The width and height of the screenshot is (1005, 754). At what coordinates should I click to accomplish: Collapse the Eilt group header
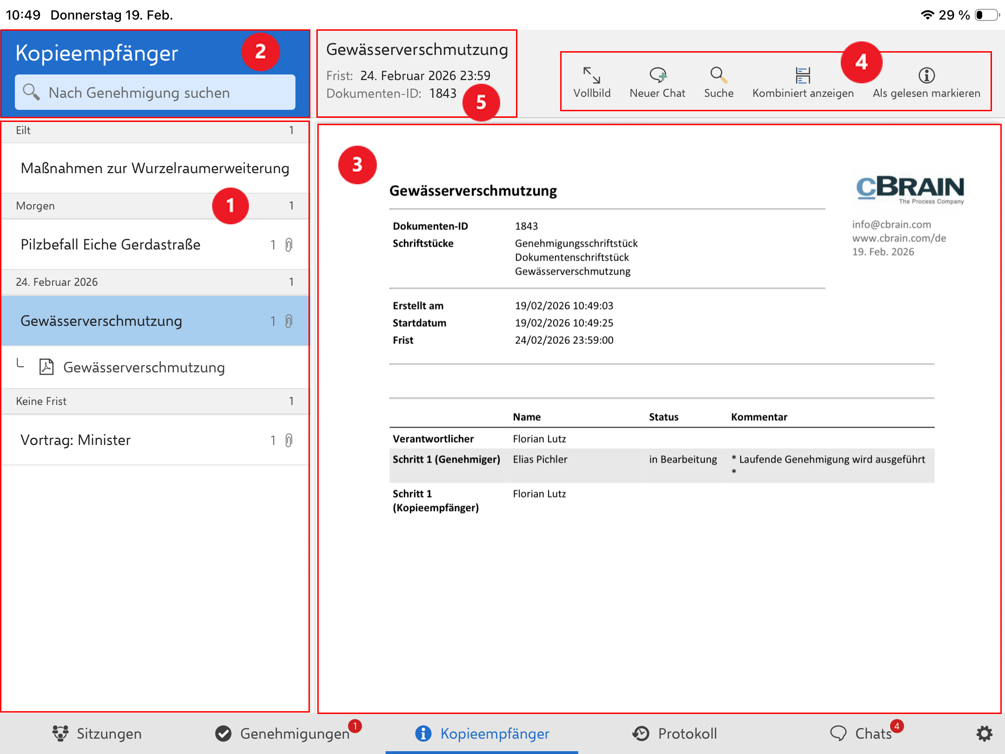pos(155,130)
